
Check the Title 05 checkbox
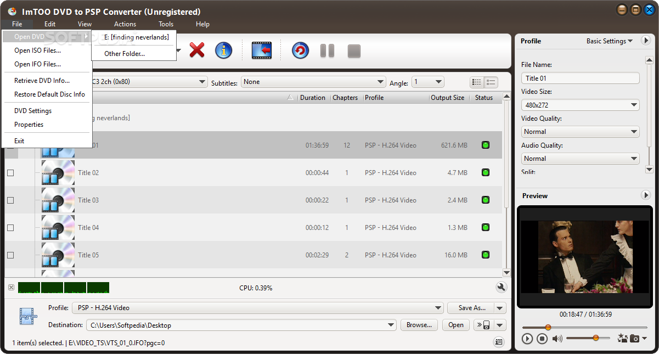point(10,255)
